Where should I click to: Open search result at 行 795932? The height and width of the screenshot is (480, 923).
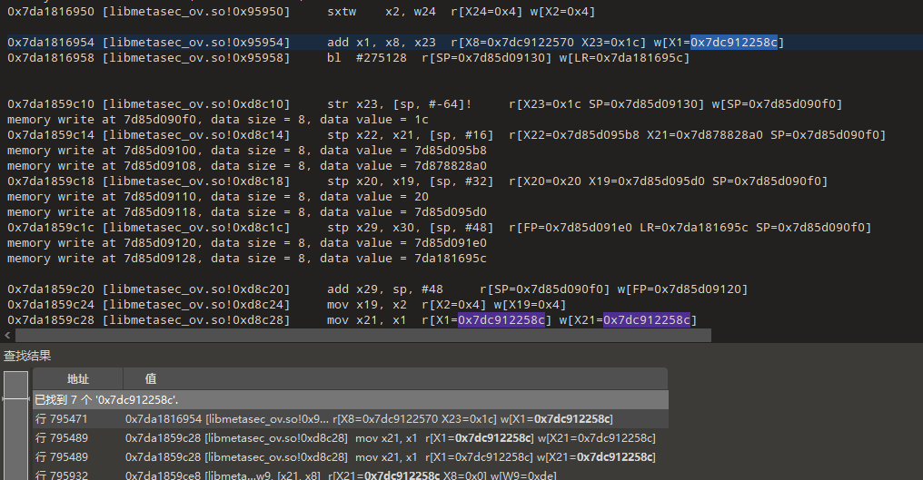pos(363,475)
